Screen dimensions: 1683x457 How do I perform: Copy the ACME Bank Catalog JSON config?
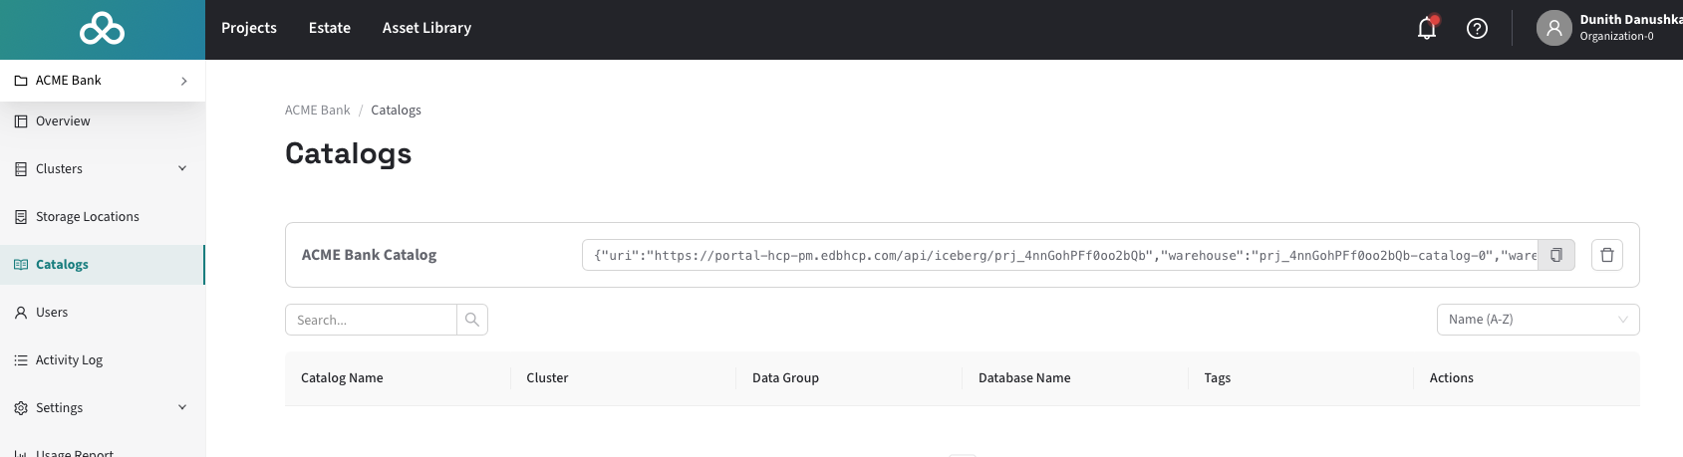click(x=1556, y=255)
